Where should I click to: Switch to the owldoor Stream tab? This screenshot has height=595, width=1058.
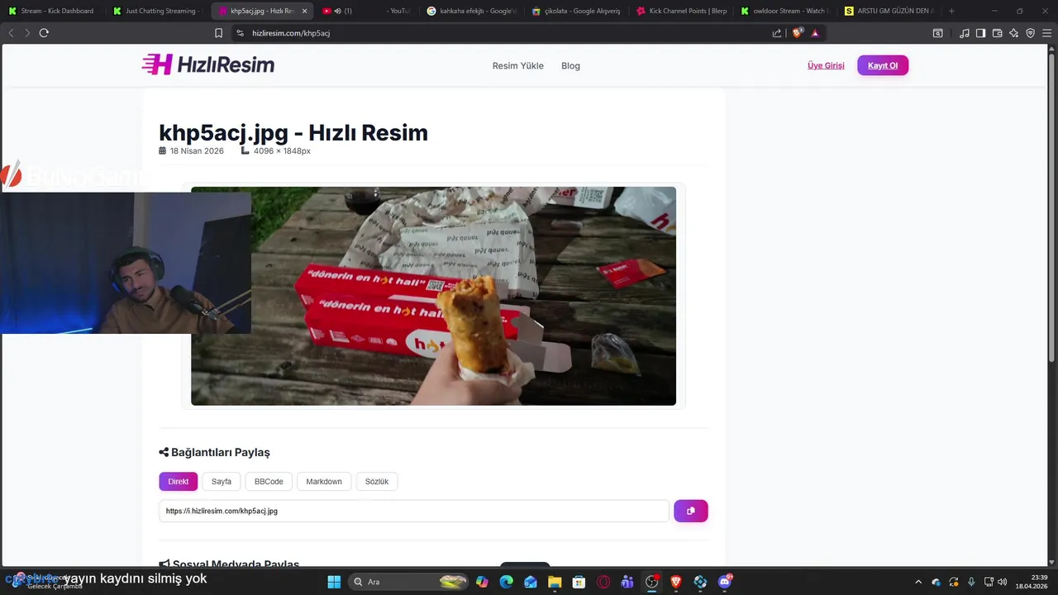point(786,11)
